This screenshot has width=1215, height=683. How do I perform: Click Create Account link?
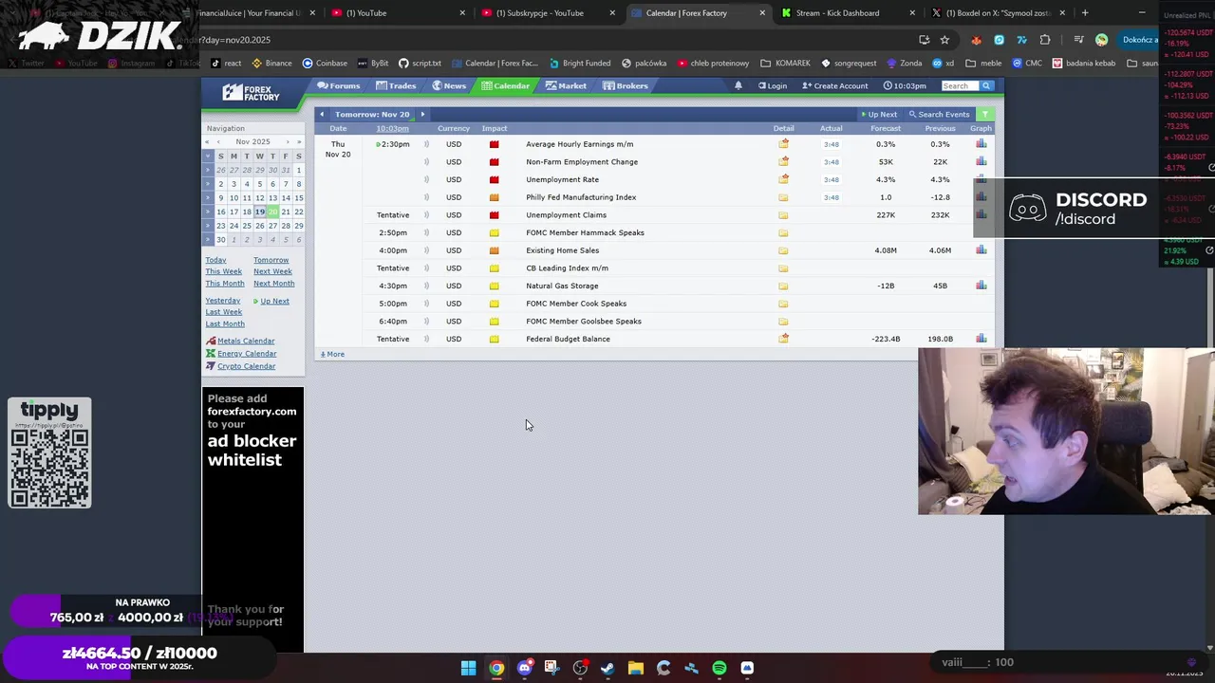835,86
